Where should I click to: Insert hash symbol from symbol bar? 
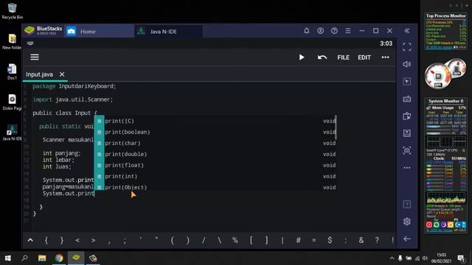tap(298, 240)
